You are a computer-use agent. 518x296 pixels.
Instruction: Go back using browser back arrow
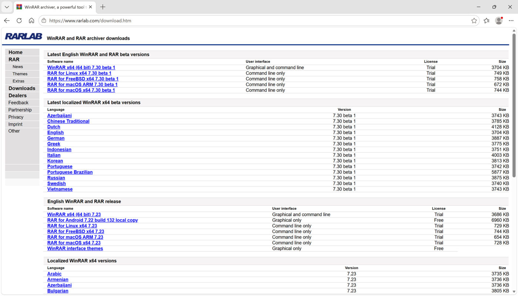[x=7, y=21]
